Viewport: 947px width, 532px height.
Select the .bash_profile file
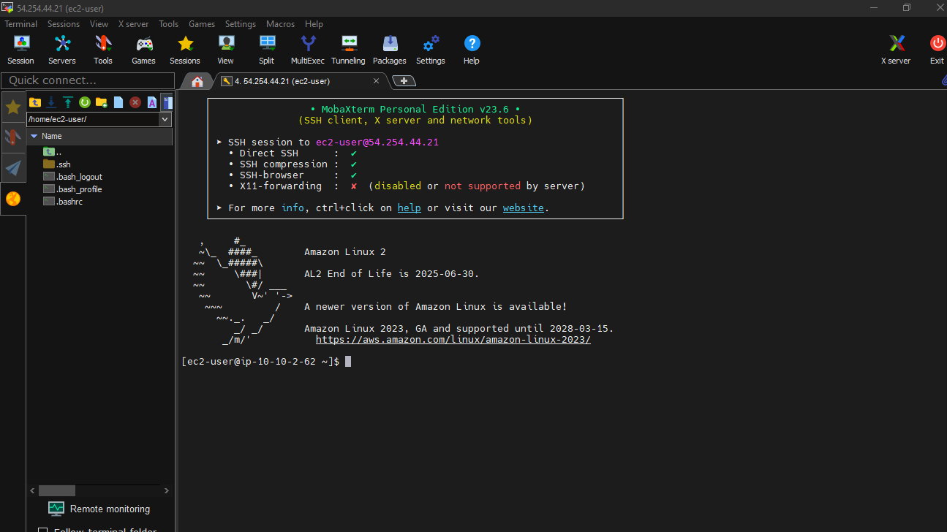(72, 189)
